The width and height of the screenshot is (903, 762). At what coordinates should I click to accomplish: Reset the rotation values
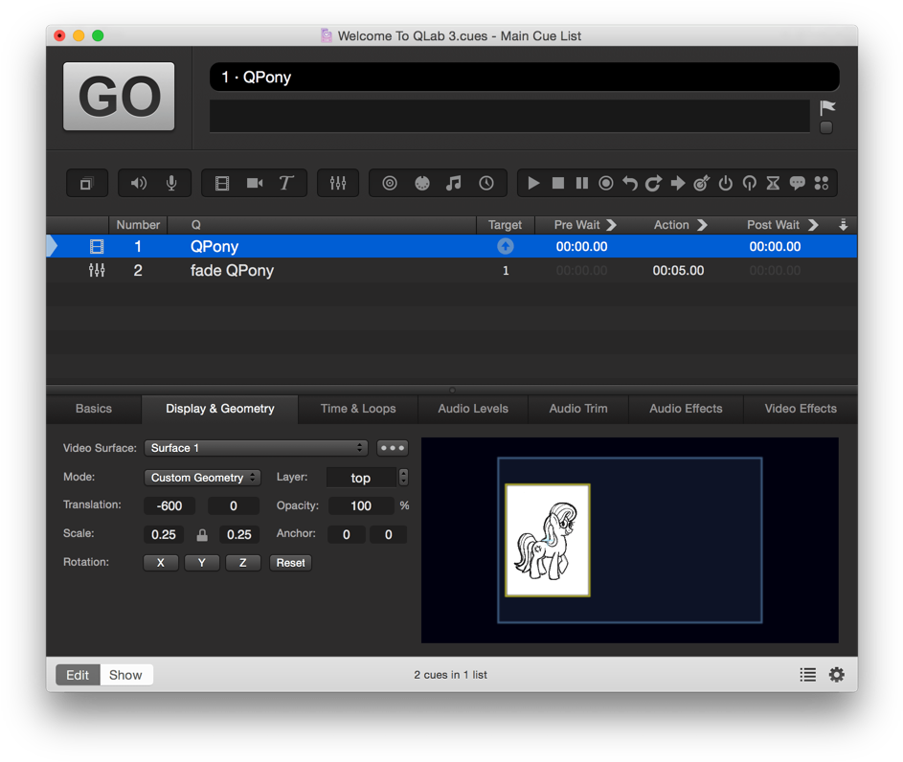click(290, 563)
